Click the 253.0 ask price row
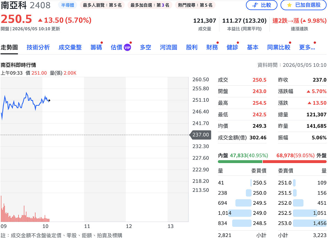Screen dimensions: 328x241 click(x=302, y=223)
